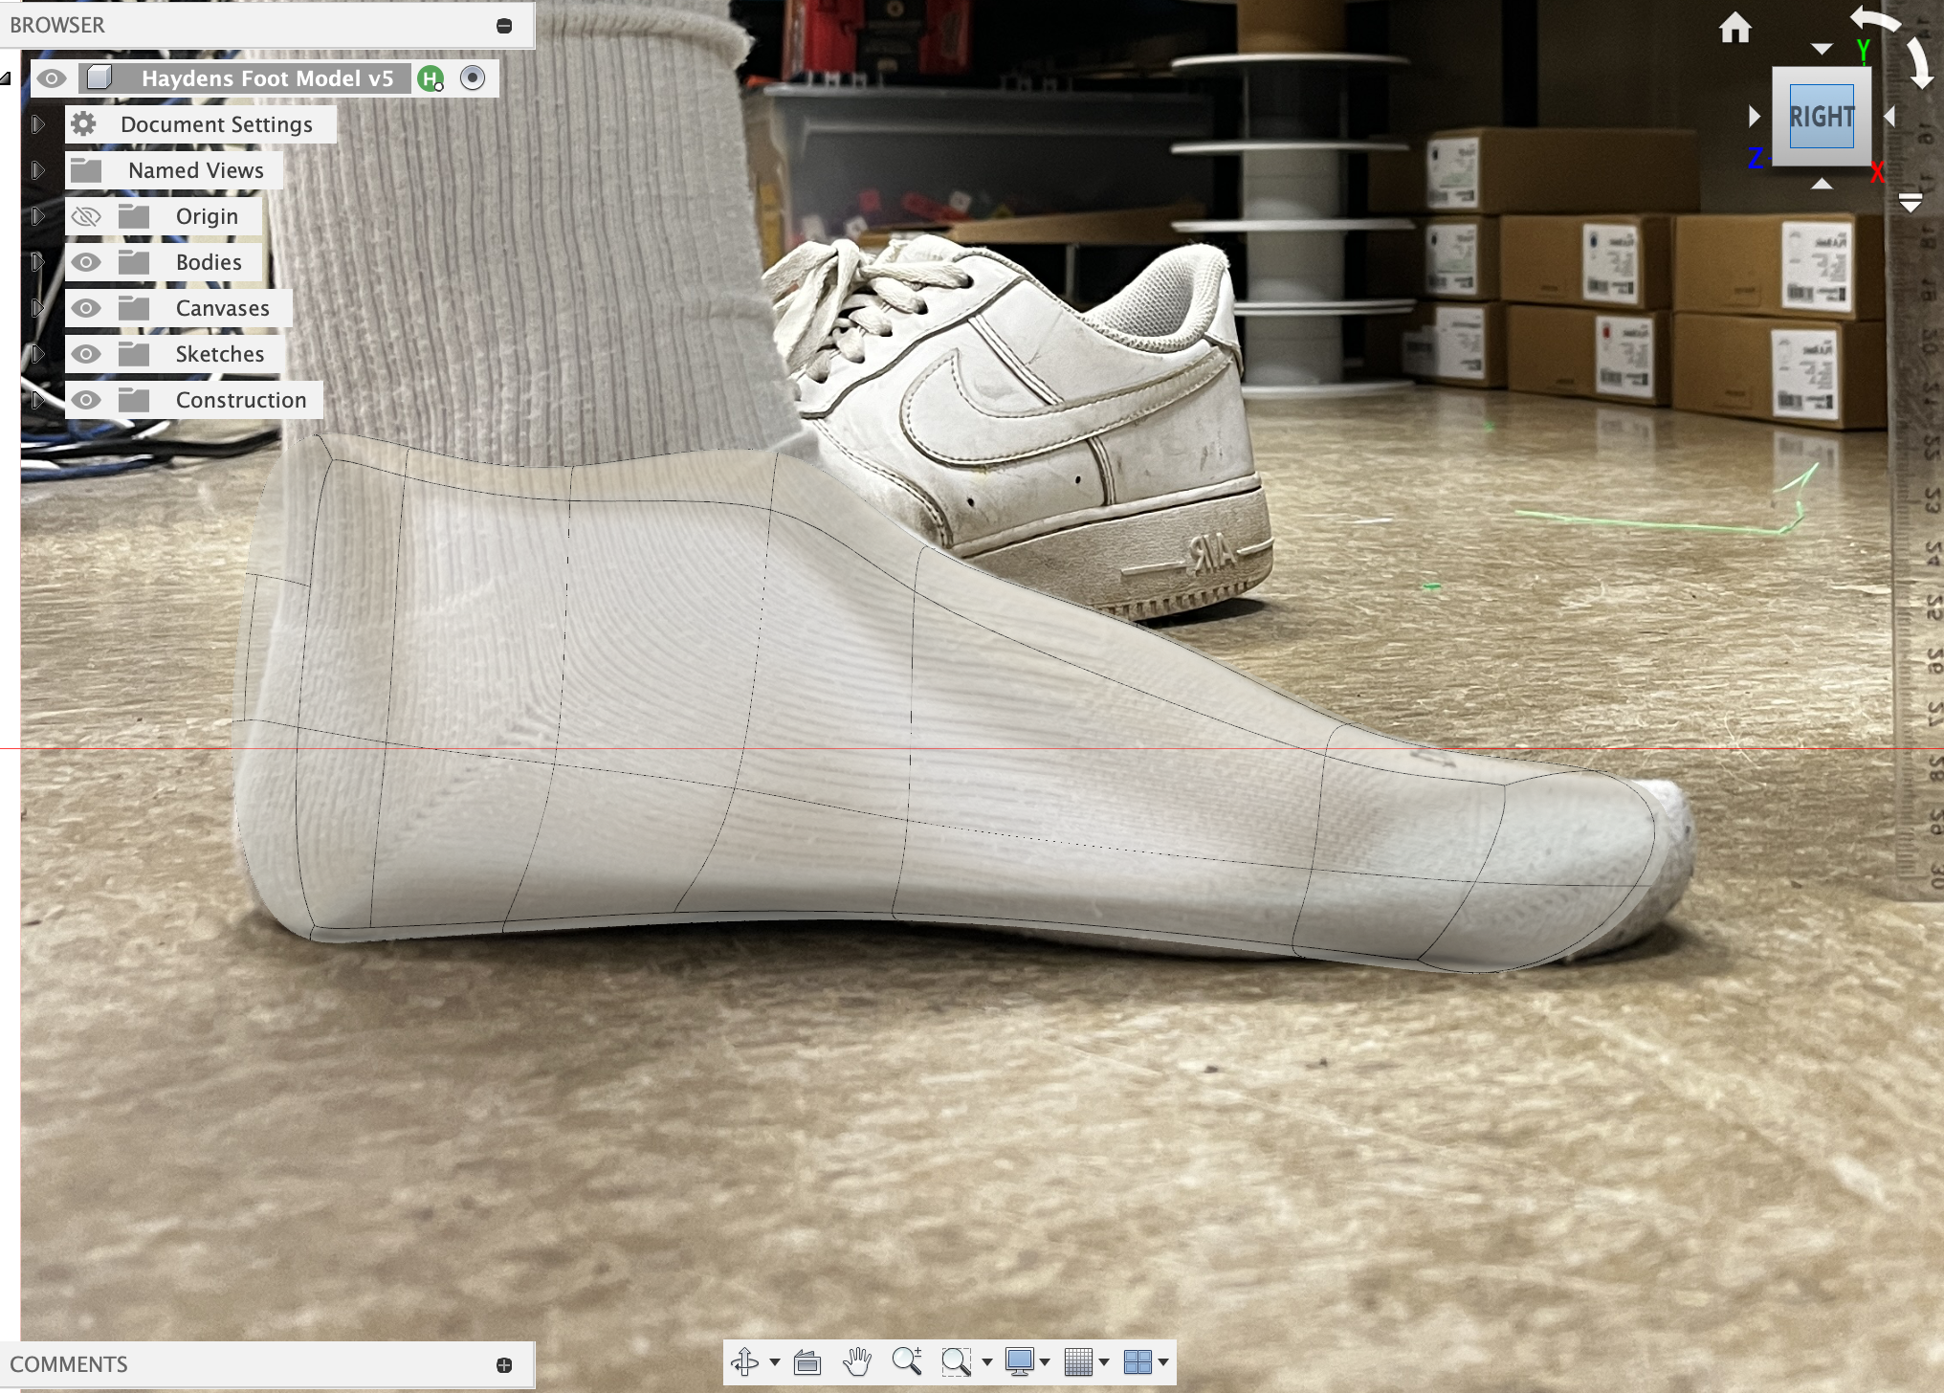Click the green H user badge
Screen dimensions: 1944x1393
(431, 78)
